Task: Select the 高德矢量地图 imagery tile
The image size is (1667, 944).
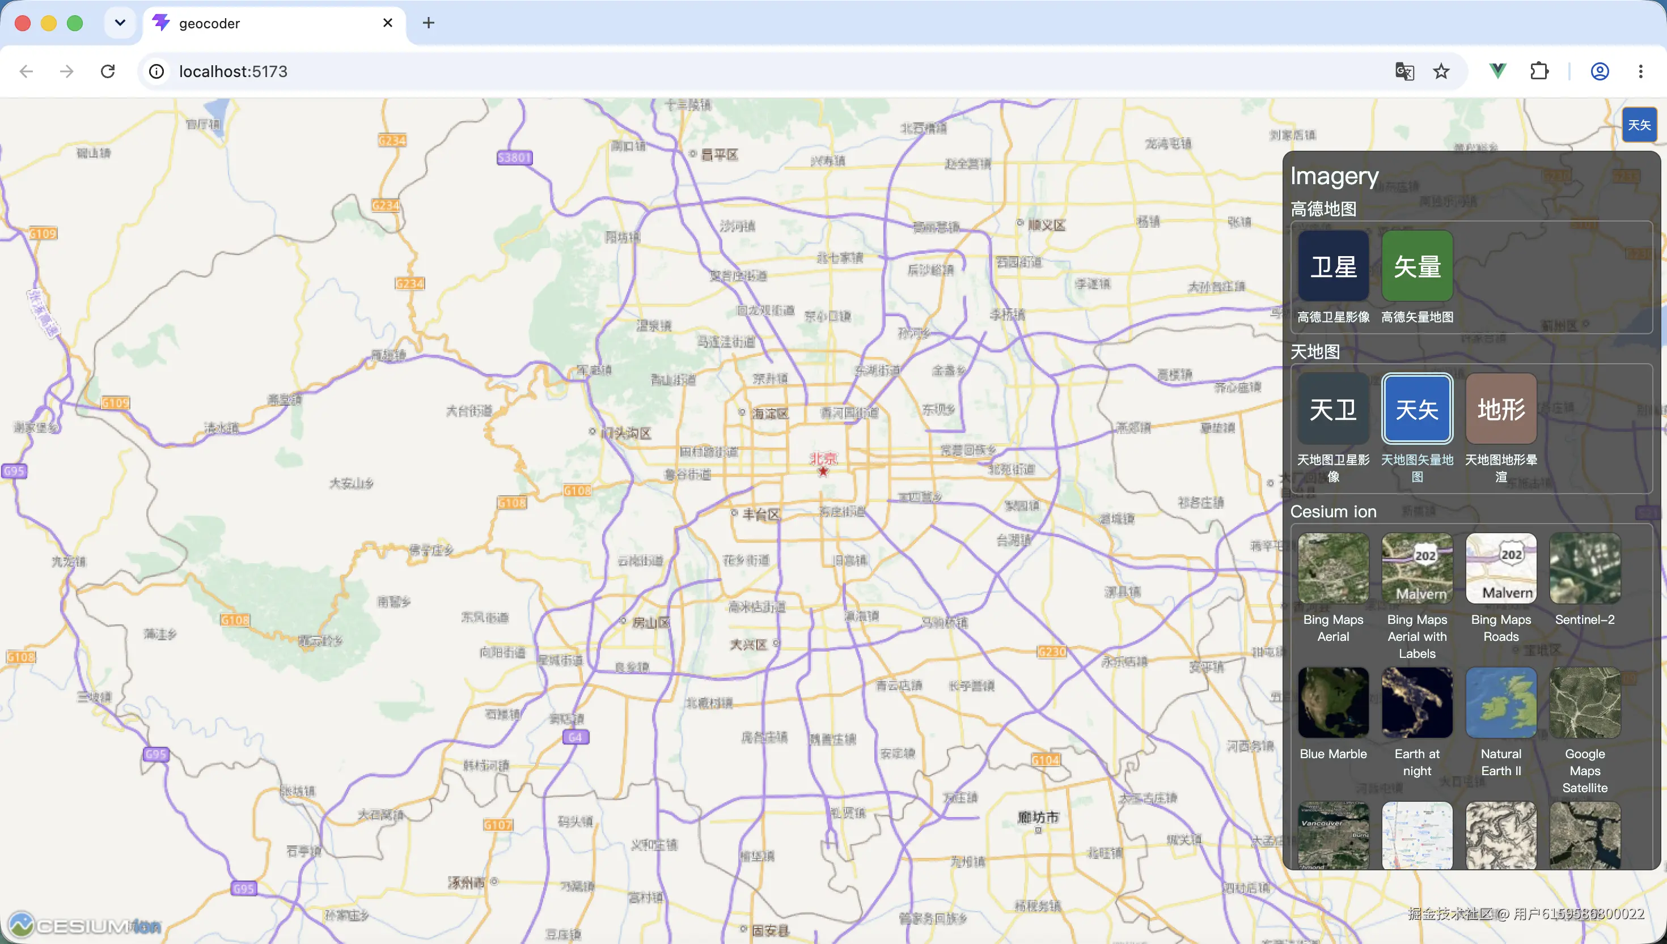Action: 1416,266
